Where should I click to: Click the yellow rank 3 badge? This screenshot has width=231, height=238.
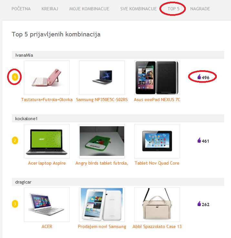15,204
